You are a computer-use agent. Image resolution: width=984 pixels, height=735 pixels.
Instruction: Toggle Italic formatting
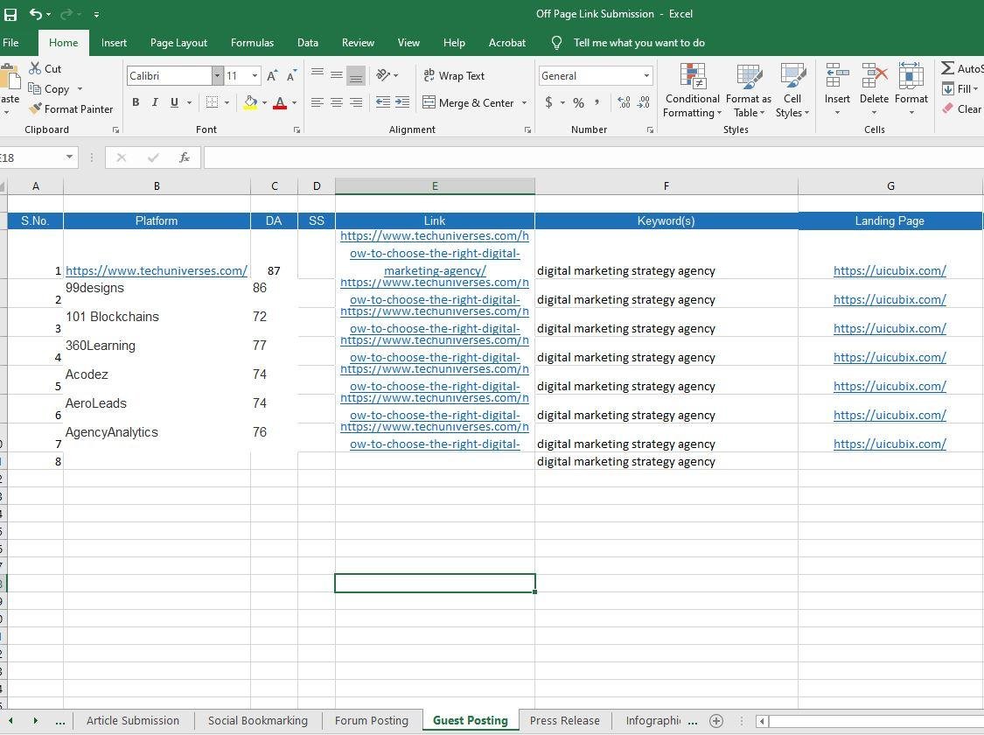click(155, 102)
